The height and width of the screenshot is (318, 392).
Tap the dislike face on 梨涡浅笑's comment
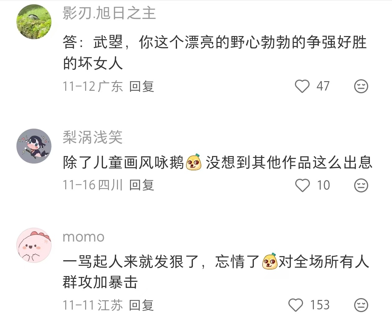361,185
